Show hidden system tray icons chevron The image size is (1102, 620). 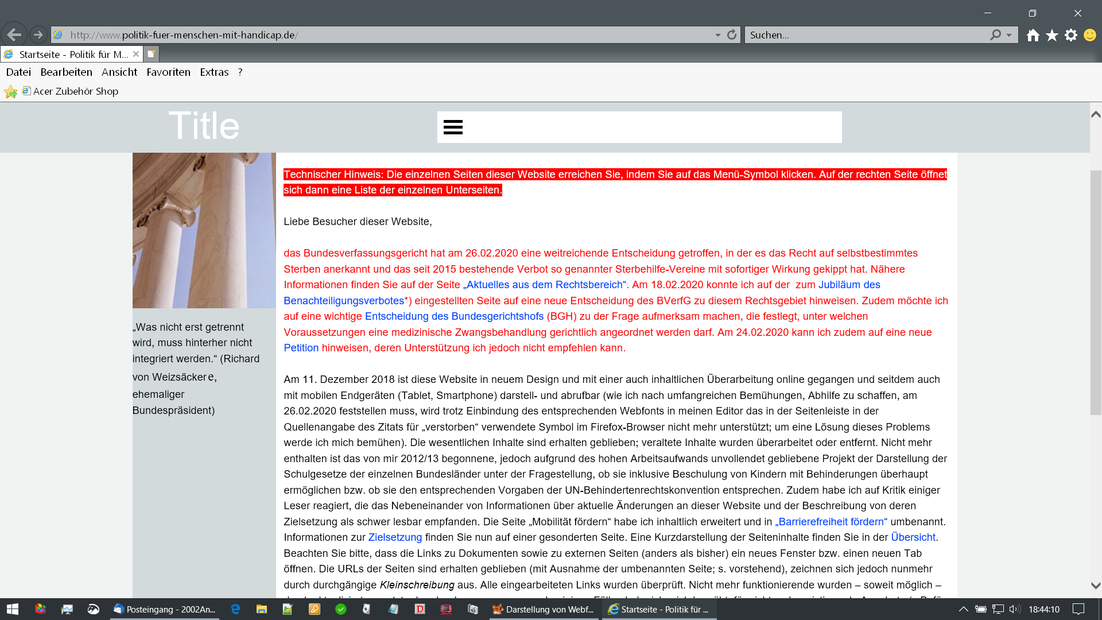click(964, 609)
